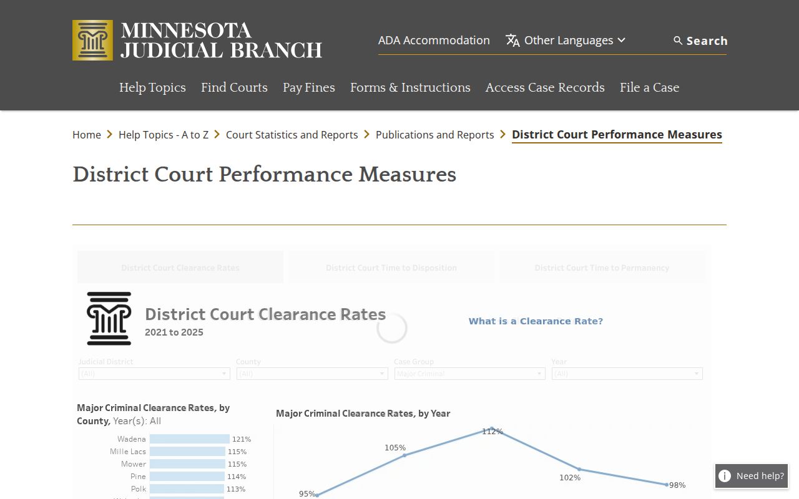The image size is (799, 499).
Task: Switch to District Court Time to Disposition tab
Action: pos(391,268)
